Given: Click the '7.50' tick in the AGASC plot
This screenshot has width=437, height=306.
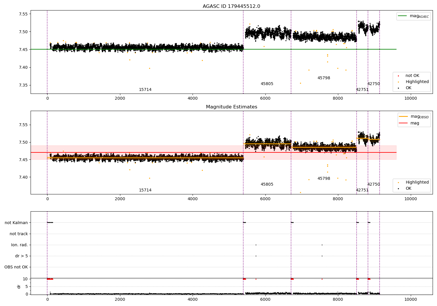Looking at the screenshot, I should tap(23, 32).
